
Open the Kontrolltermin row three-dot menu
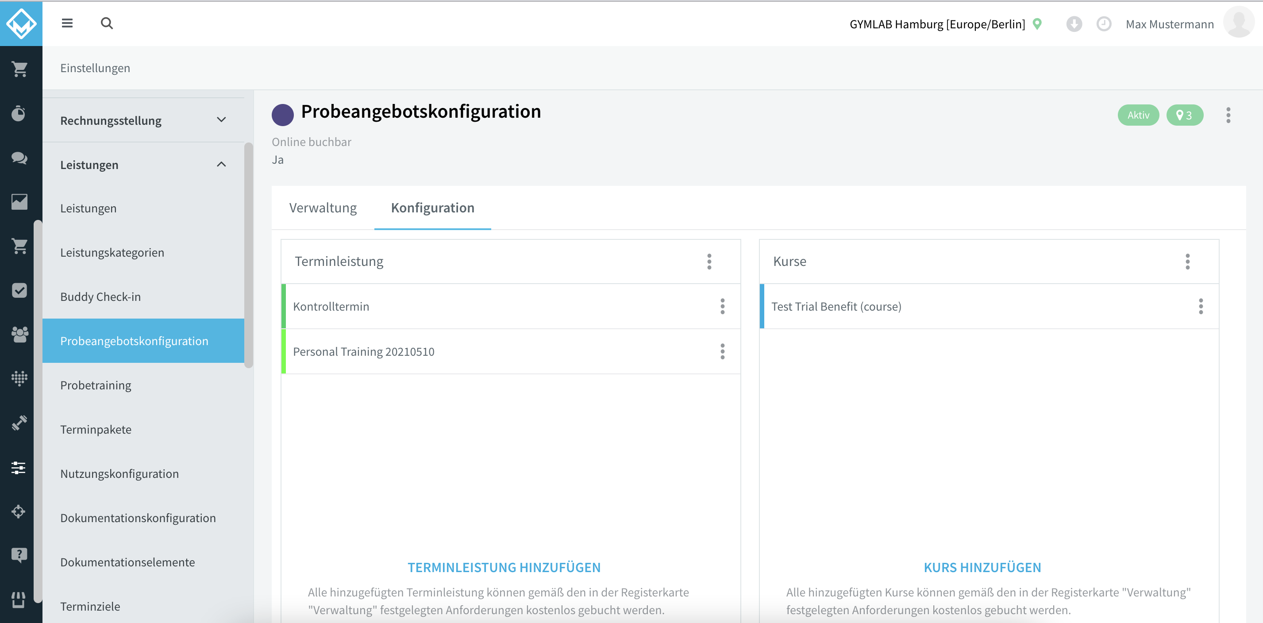(x=722, y=306)
